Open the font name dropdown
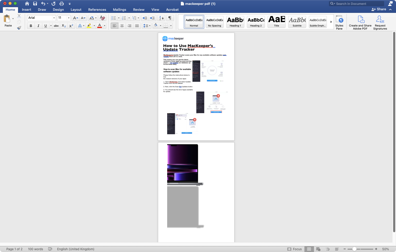Viewport: 396px width, 252px height. (x=54, y=18)
